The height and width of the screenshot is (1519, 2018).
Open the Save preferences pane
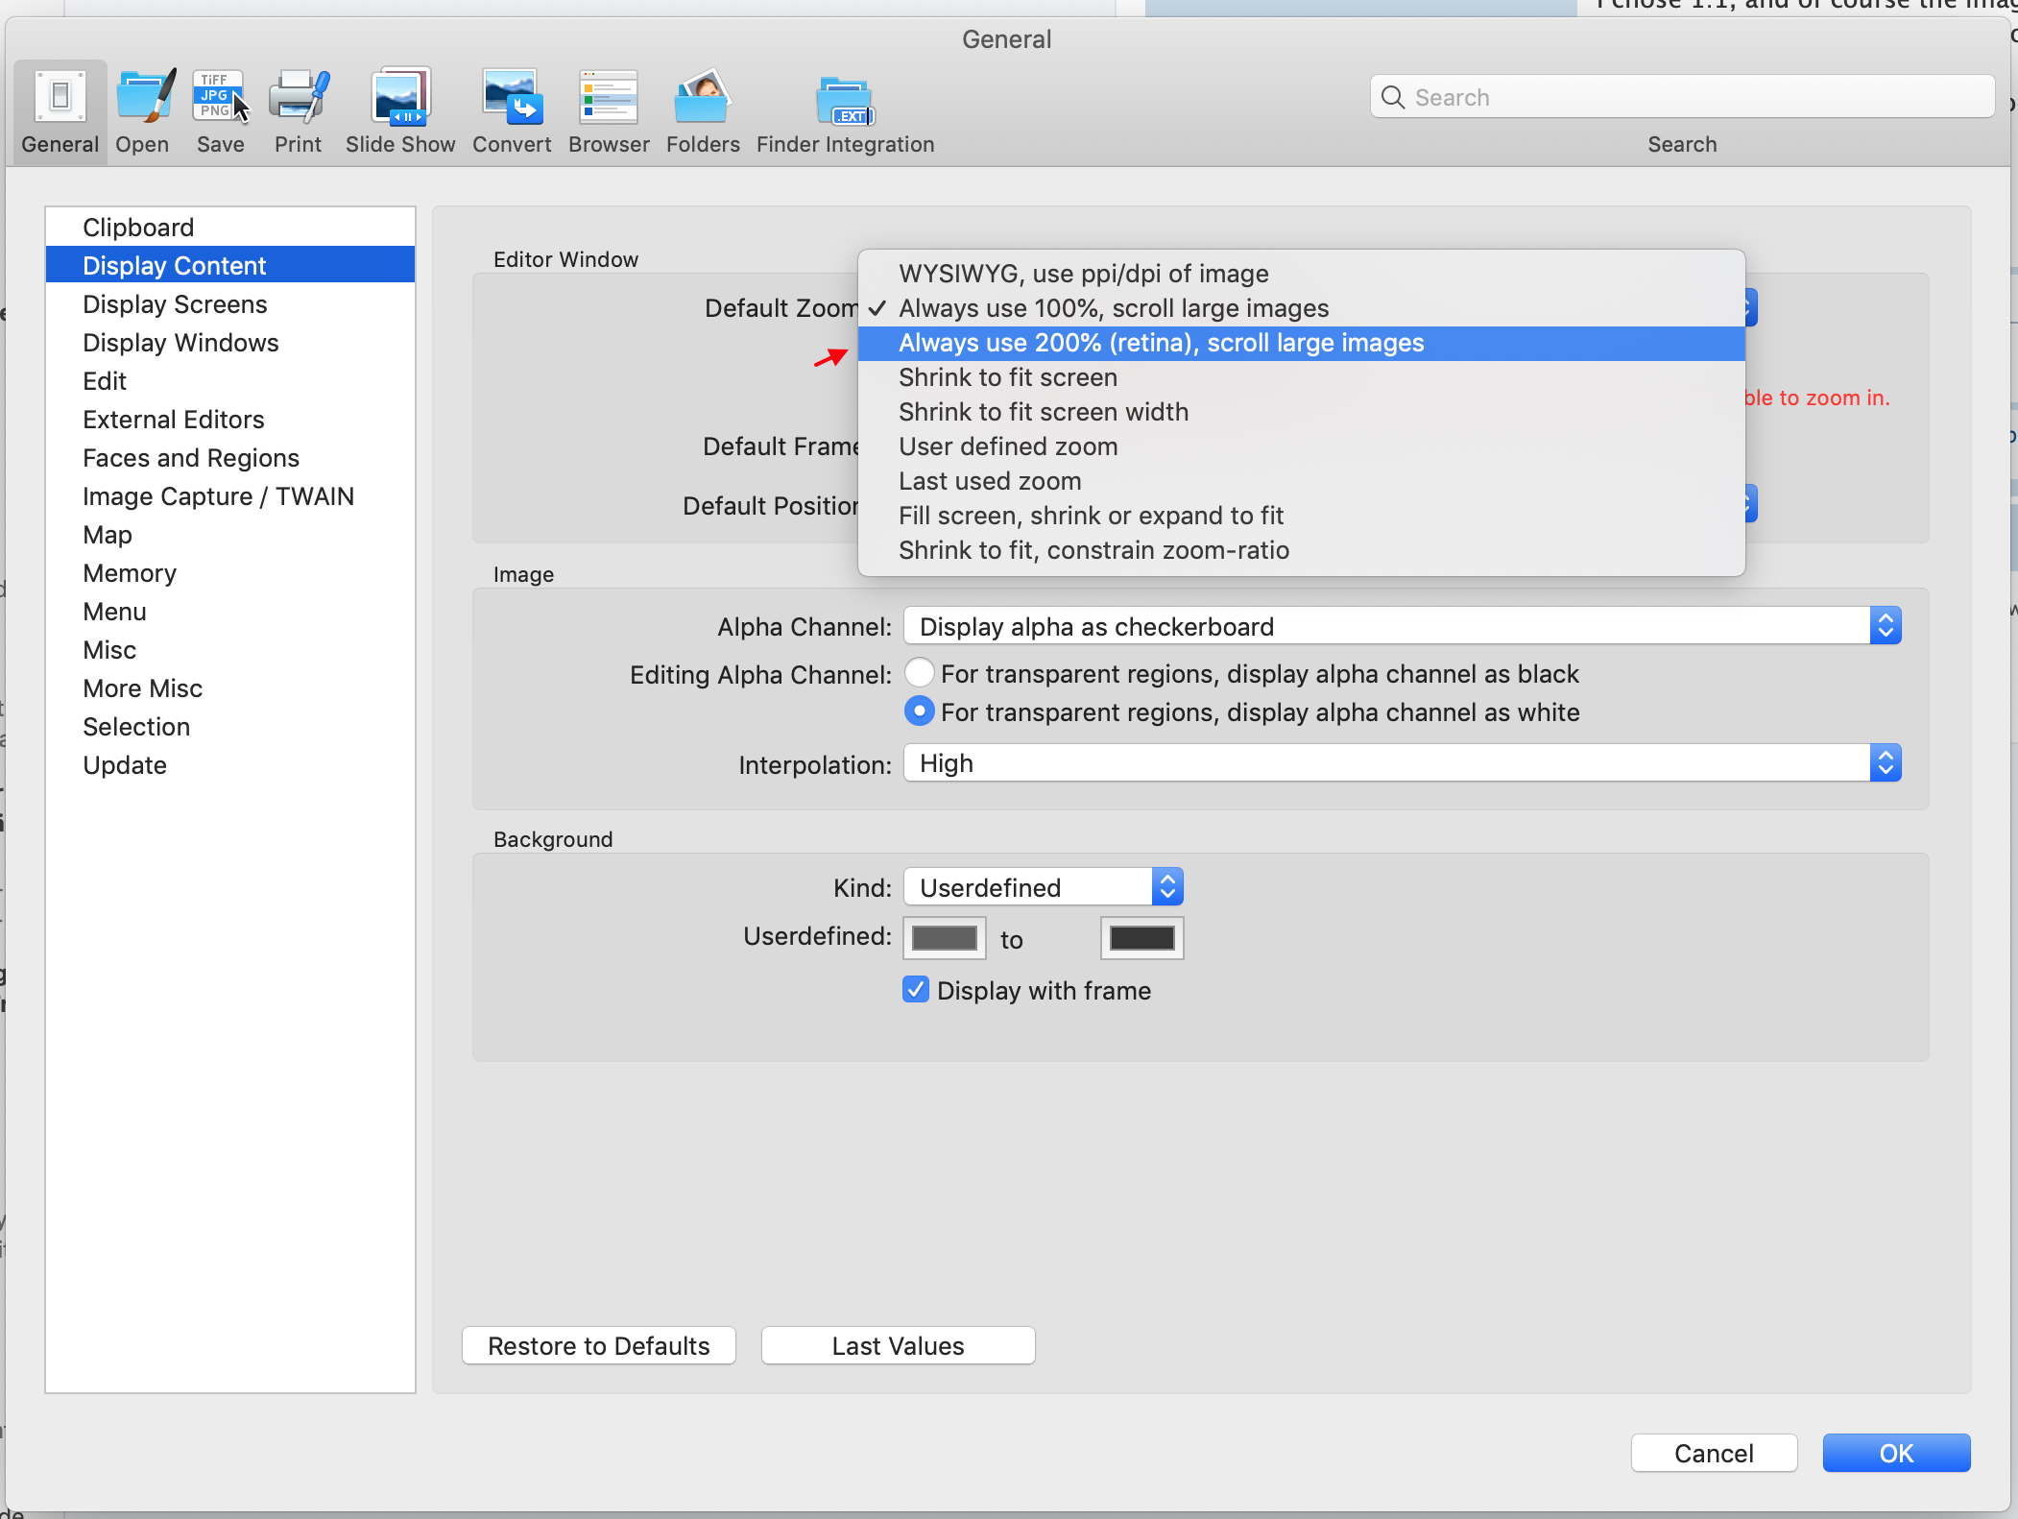(x=220, y=112)
